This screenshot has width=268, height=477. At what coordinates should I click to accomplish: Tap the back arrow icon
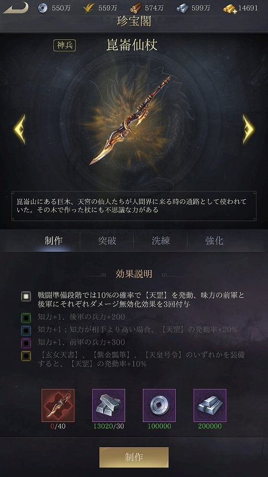pyautogui.click(x=16, y=8)
